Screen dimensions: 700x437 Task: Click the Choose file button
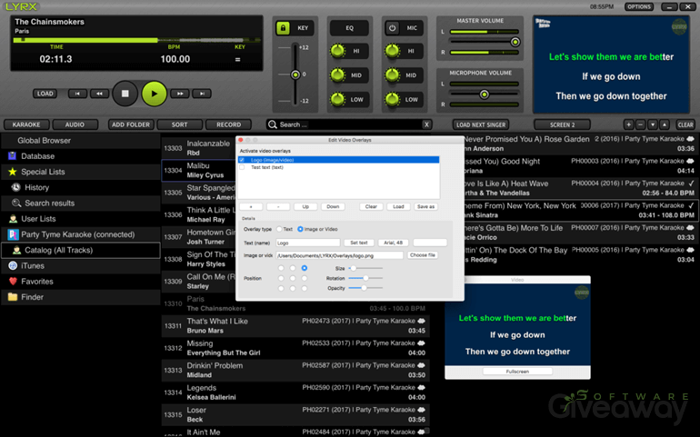(423, 255)
